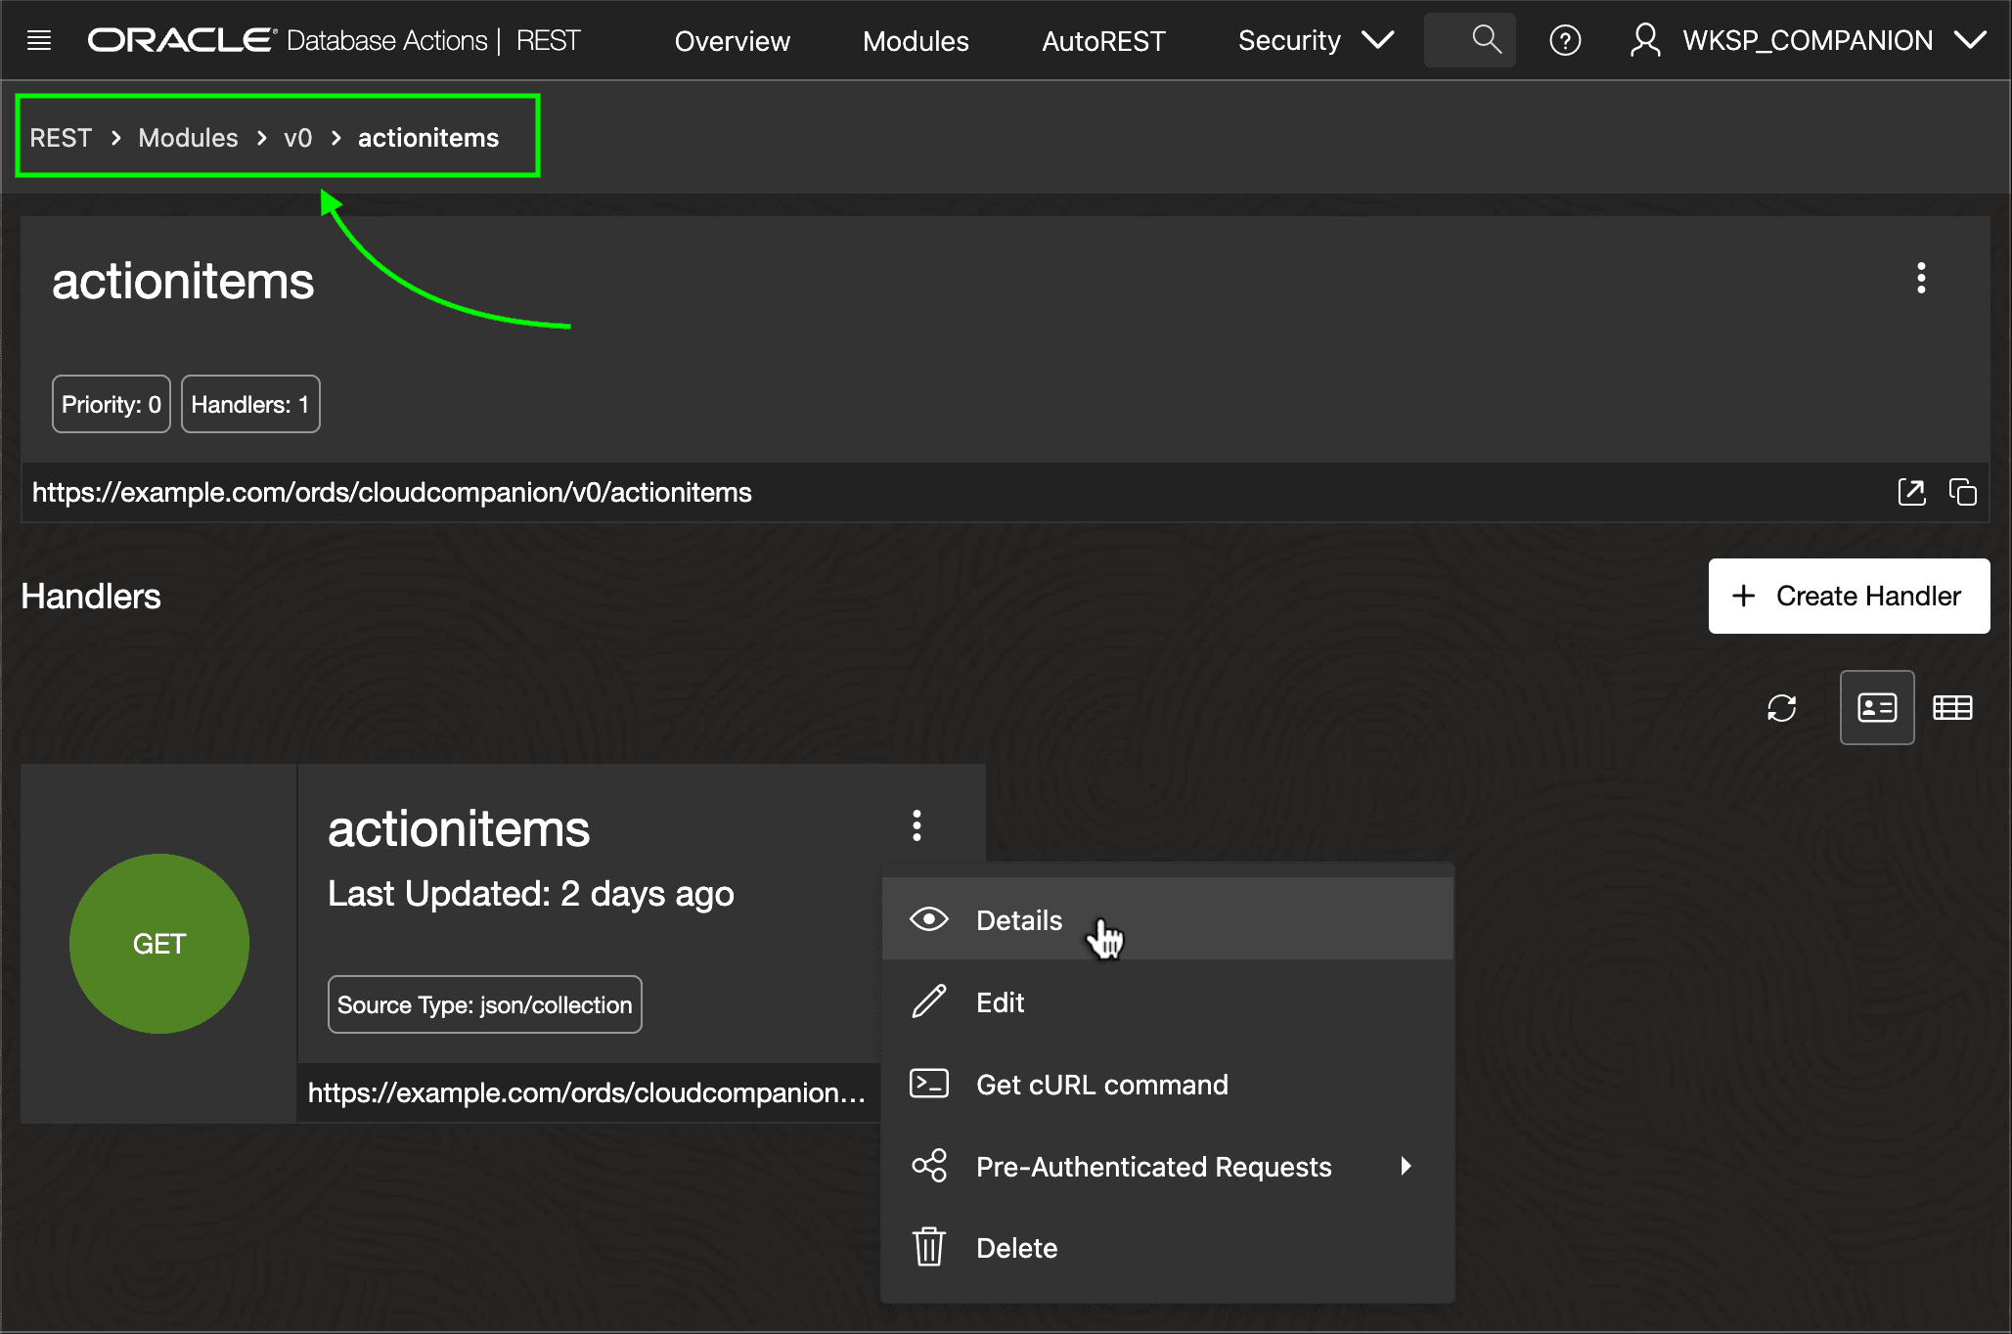Click the Details eye icon
Image resolution: width=2012 pixels, height=1334 pixels.
pos(928,919)
